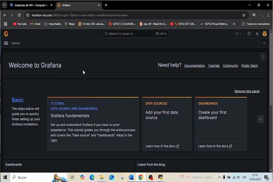Open the news feed RSS icon

(x=257, y=34)
